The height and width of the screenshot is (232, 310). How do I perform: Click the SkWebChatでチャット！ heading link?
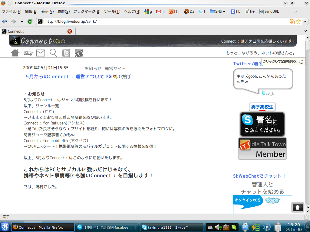coord(259,176)
